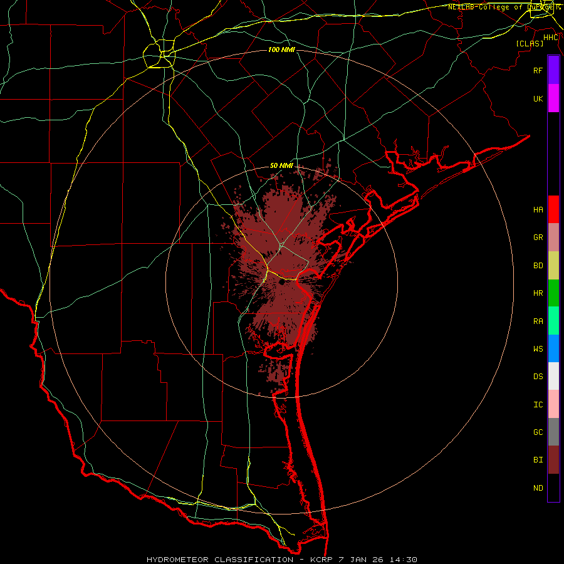The width and height of the screenshot is (564, 564).
Task: Click the HR legend label
Action: pyautogui.click(x=538, y=293)
